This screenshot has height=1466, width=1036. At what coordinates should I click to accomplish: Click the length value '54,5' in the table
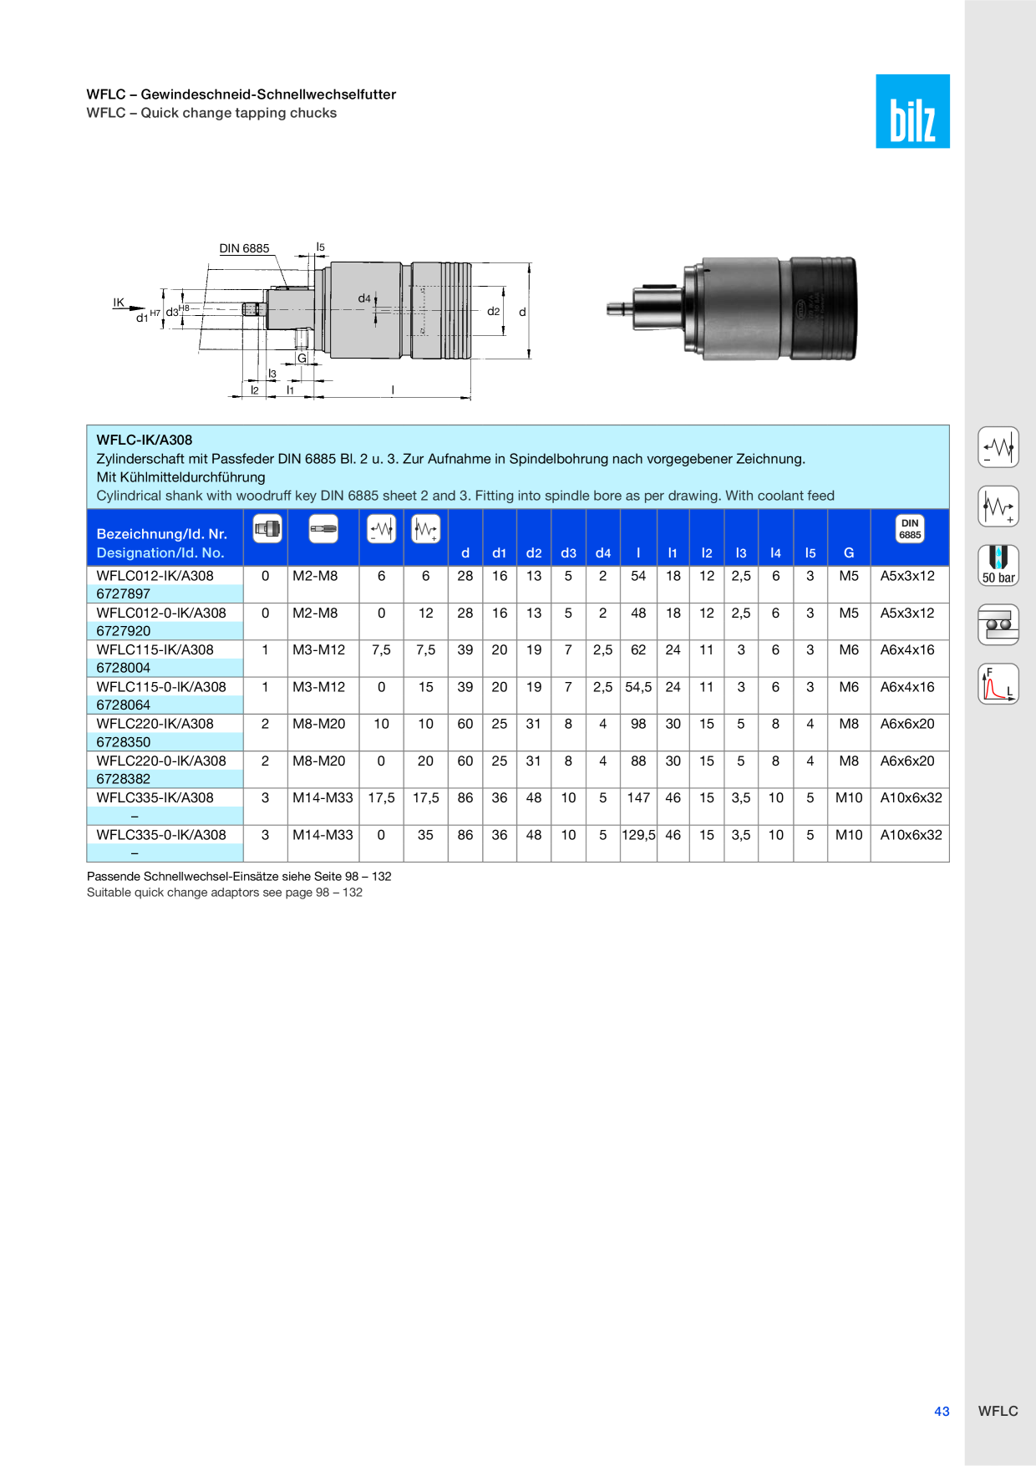(638, 687)
